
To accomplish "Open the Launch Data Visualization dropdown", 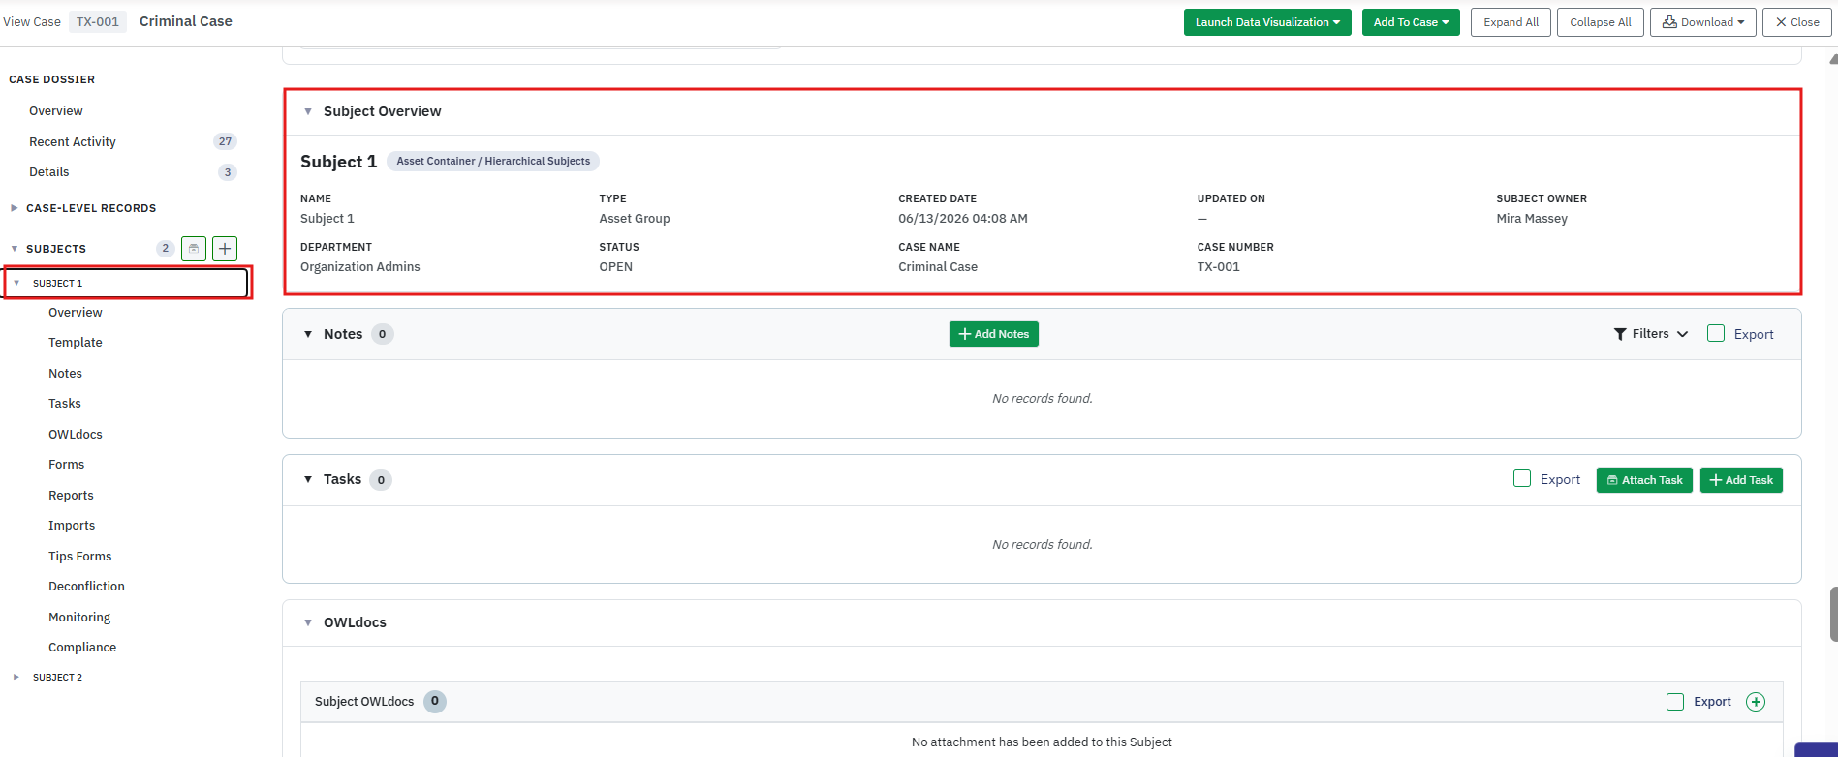I will [x=1267, y=22].
